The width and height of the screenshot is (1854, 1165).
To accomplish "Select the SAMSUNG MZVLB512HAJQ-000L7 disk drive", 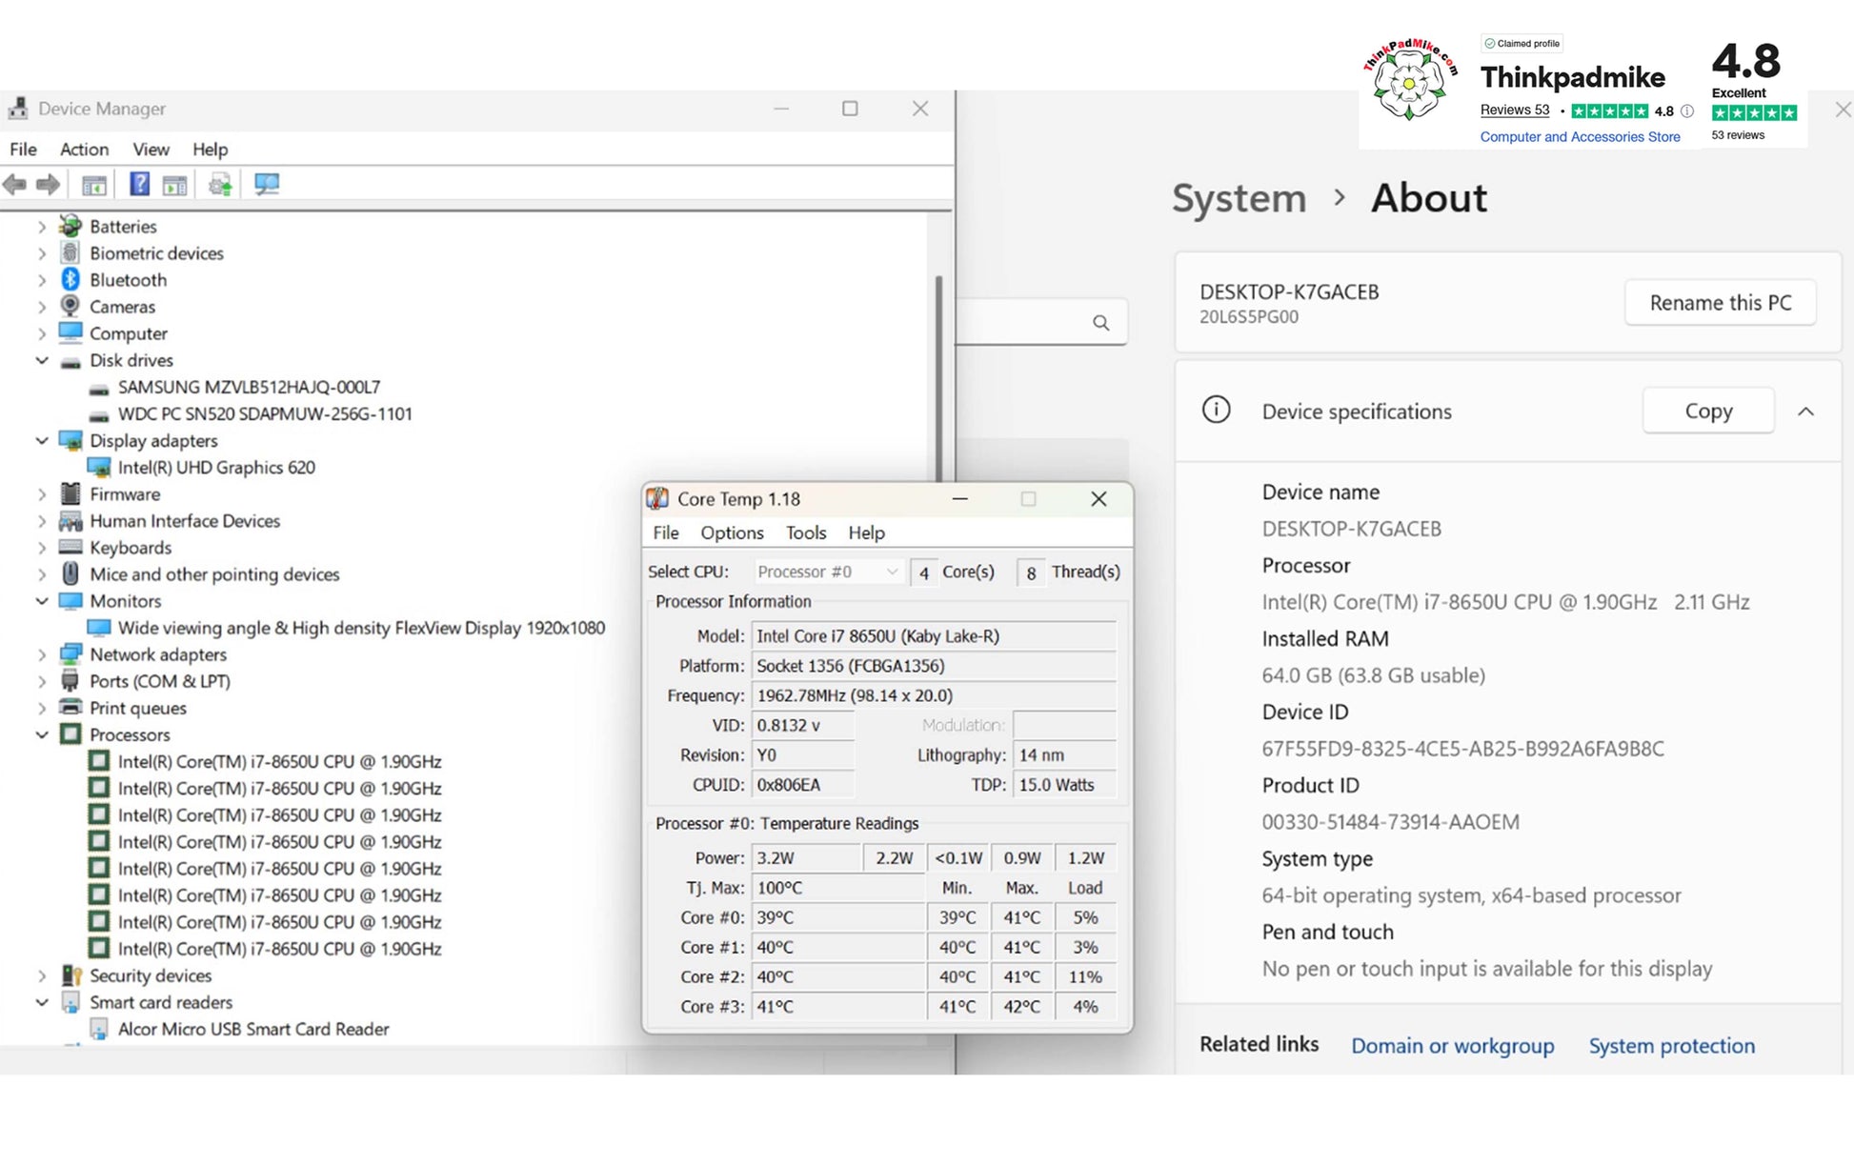I will click(249, 388).
